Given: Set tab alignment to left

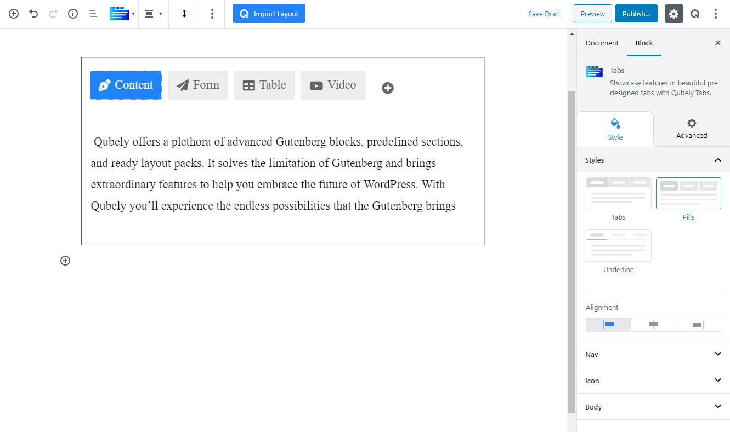Looking at the screenshot, I should pos(608,325).
